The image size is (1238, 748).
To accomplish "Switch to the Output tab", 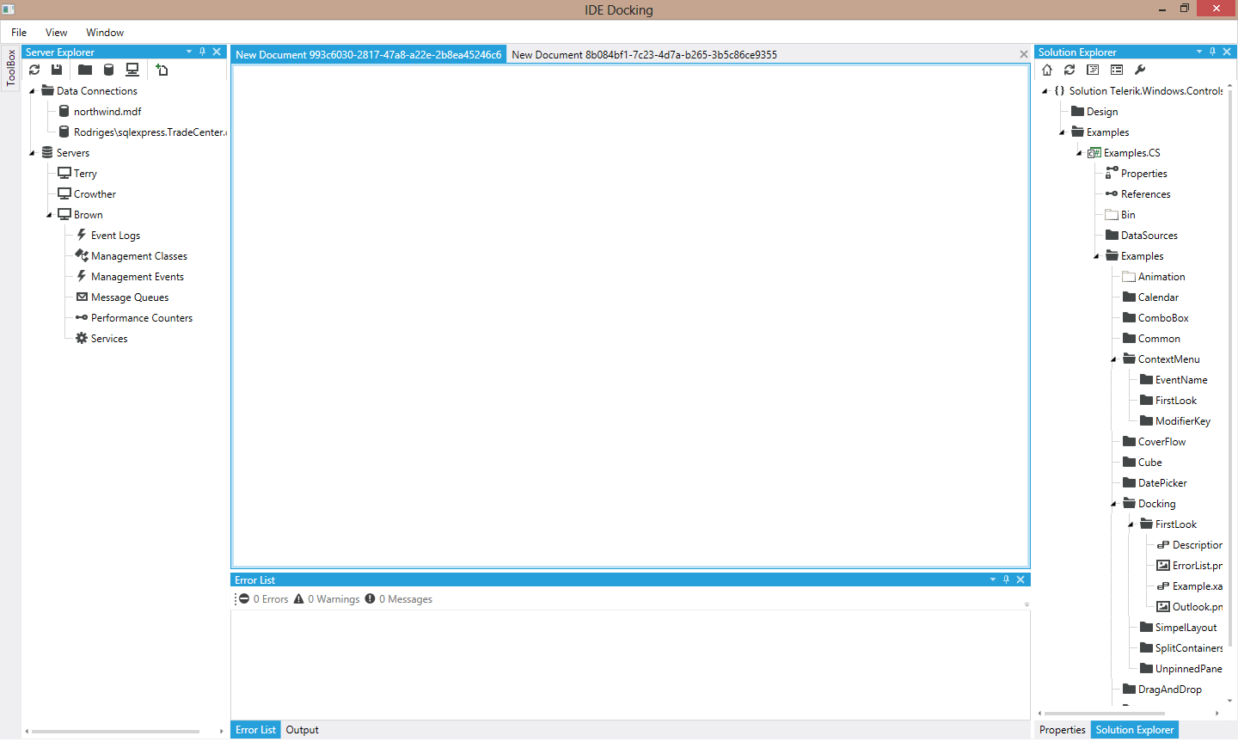I will pyautogui.click(x=302, y=729).
